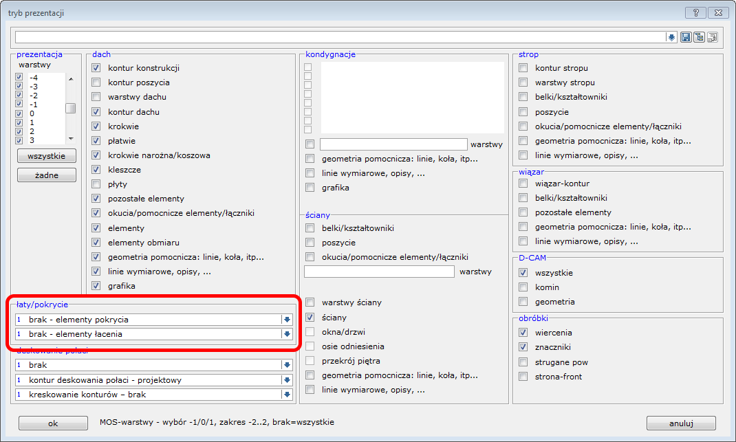
Task: Confirm with the 'ok' button
Action: pyautogui.click(x=53, y=423)
